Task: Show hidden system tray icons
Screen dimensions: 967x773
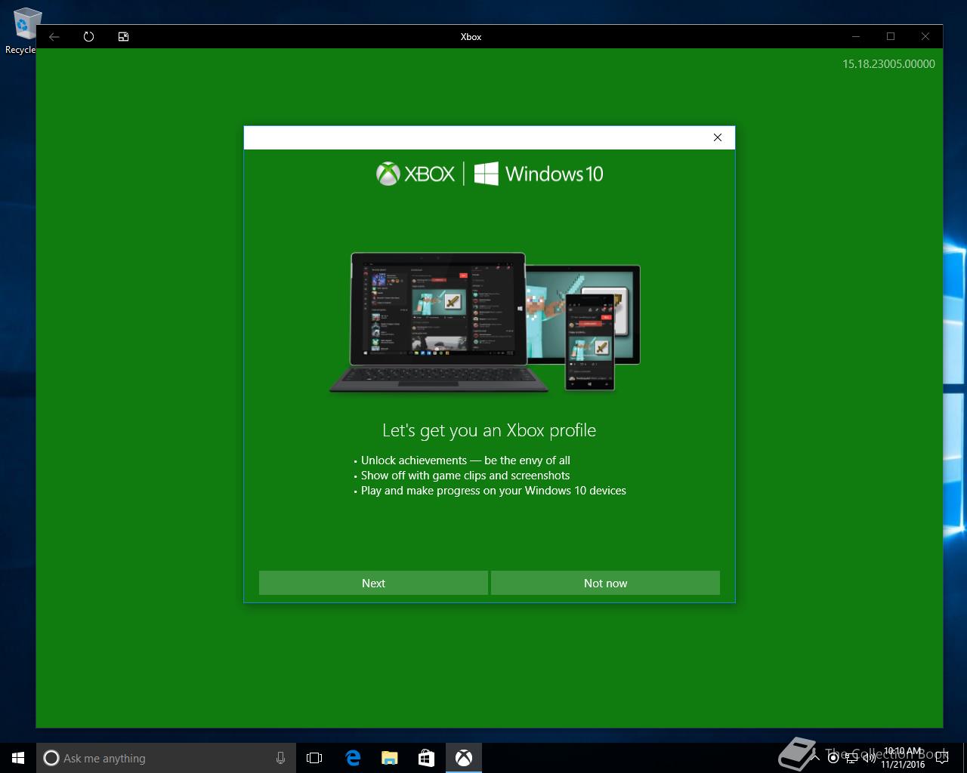Action: [816, 758]
